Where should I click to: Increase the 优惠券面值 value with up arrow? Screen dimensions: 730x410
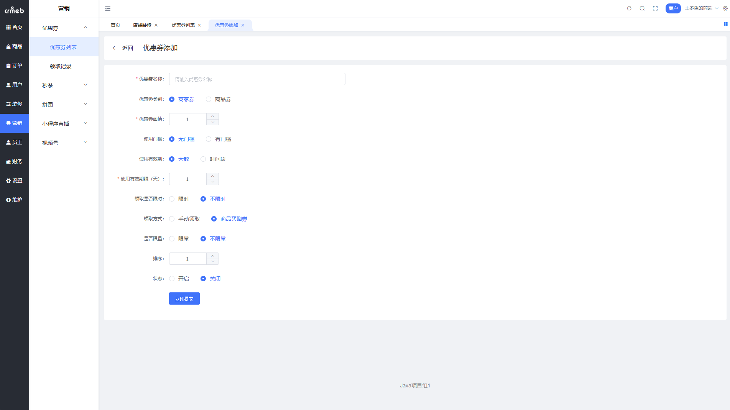[212, 116]
